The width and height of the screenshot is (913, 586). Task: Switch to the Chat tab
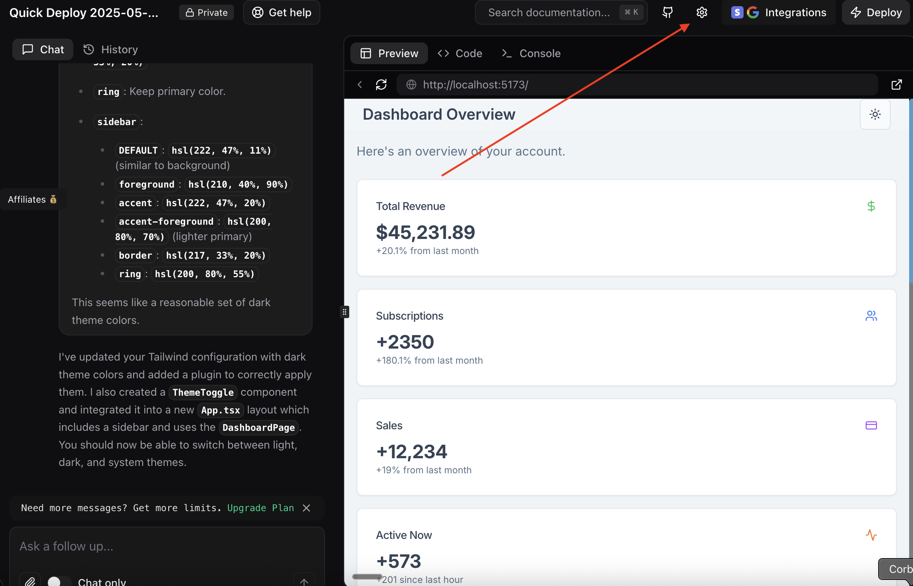click(x=43, y=49)
